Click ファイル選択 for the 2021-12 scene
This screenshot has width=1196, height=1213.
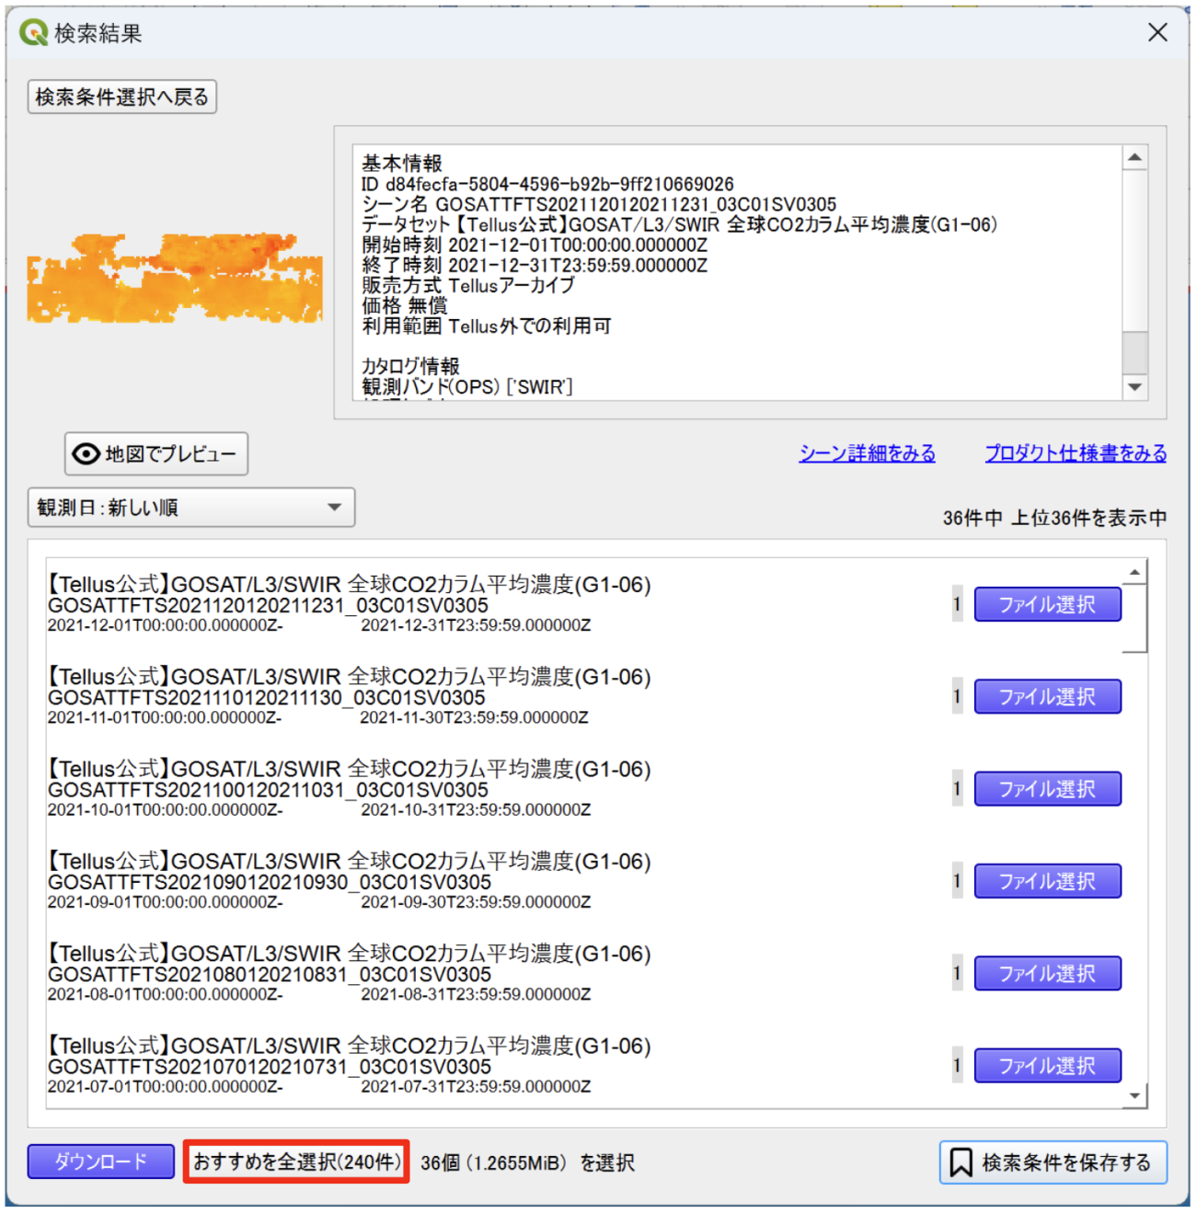pyautogui.click(x=1047, y=604)
